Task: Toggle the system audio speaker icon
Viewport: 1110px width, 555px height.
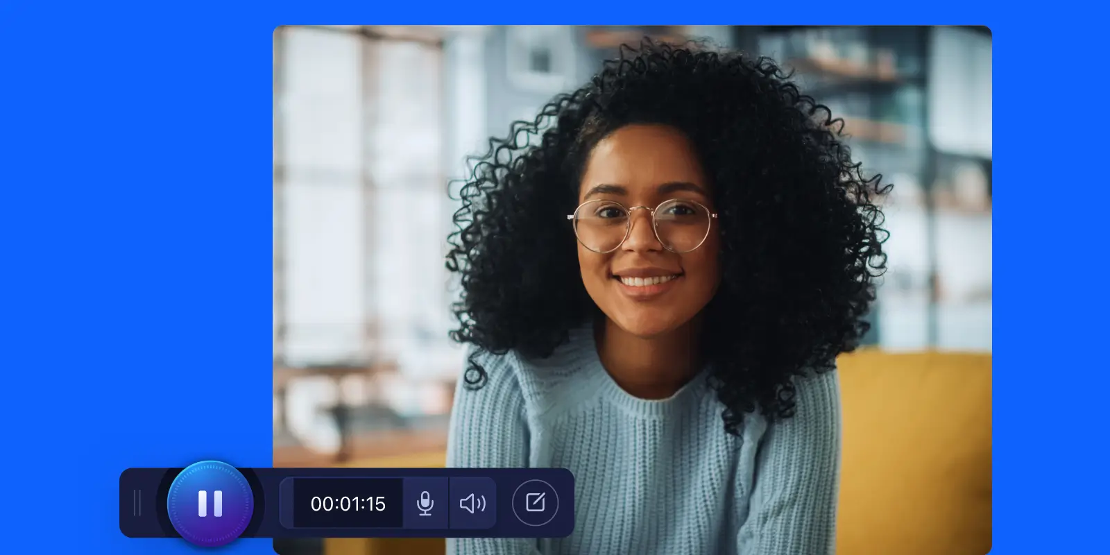Action: (472, 503)
